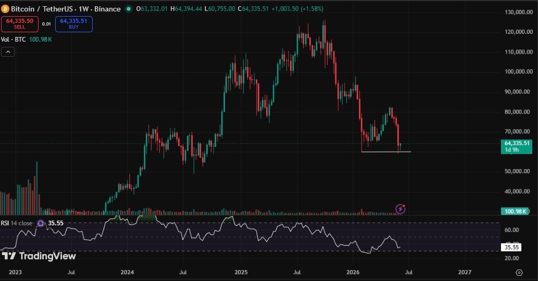
Task: Click the 100,000.00 price axis label
Action: pyautogui.click(x=518, y=72)
